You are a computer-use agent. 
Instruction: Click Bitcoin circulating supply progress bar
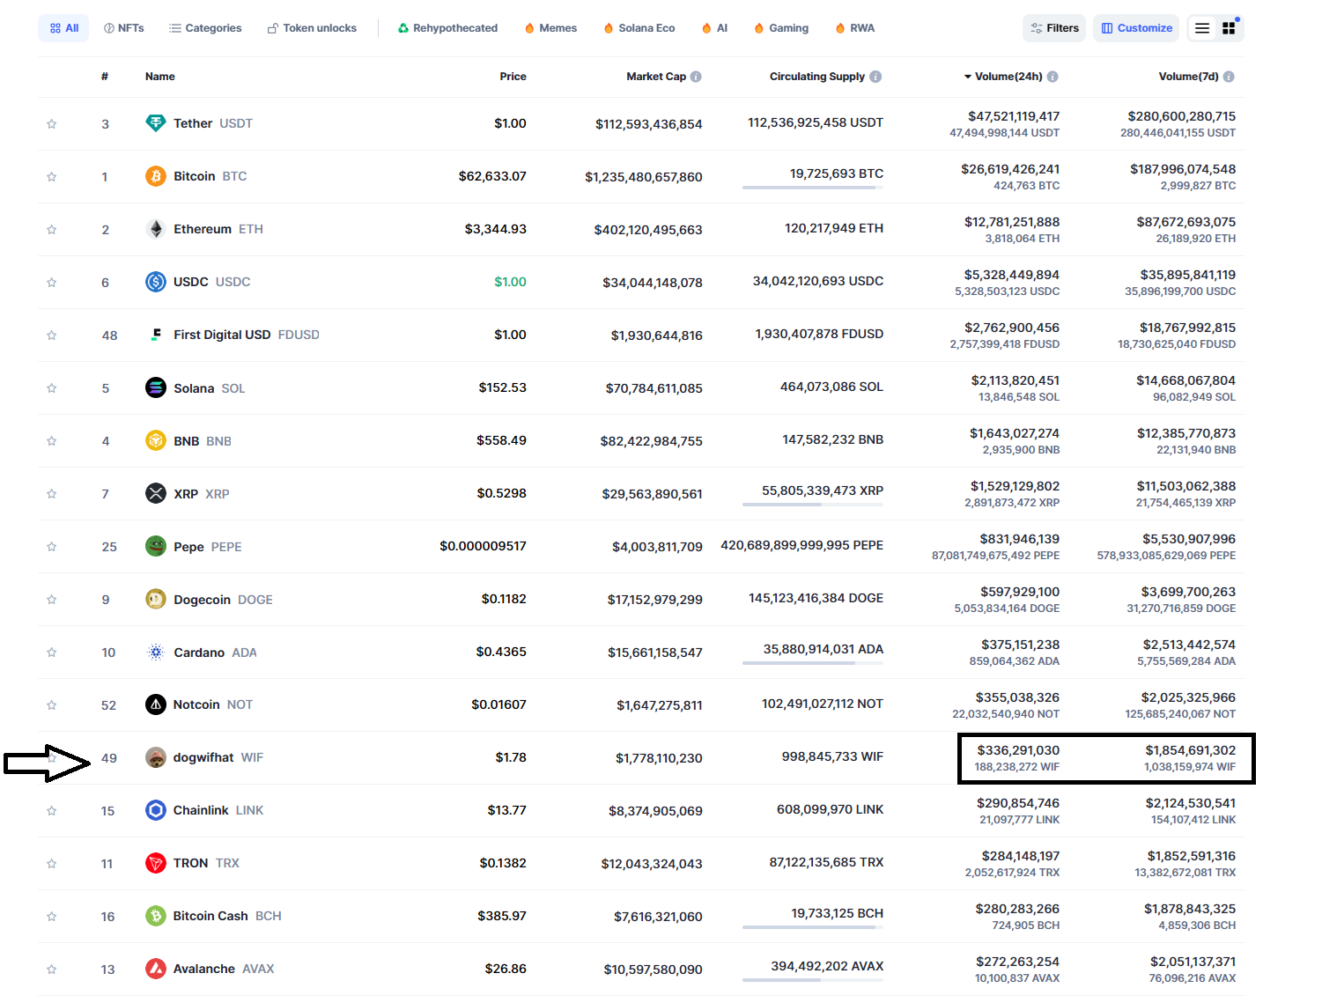(813, 188)
